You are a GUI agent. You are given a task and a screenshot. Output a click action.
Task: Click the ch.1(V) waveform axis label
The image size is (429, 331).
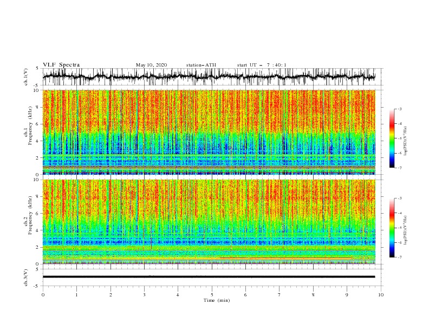(x=26, y=77)
